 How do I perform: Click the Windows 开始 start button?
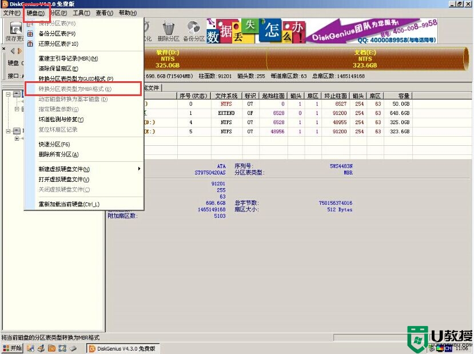click(x=12, y=348)
